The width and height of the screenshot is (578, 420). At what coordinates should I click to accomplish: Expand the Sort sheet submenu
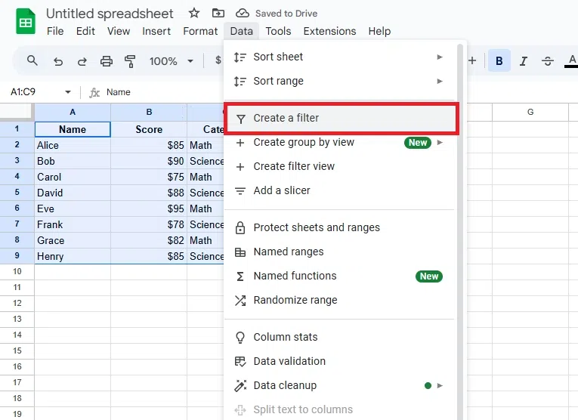(339, 57)
